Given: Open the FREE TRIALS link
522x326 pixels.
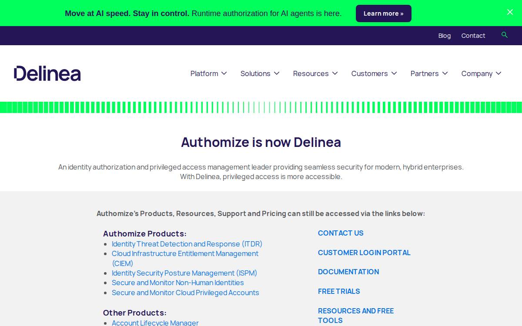Looking at the screenshot, I should click(339, 291).
